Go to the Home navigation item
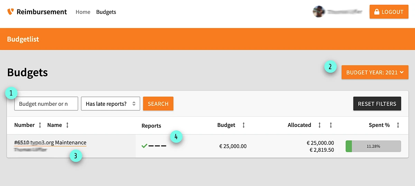Viewport: 415px width, 186px height. coord(83,12)
